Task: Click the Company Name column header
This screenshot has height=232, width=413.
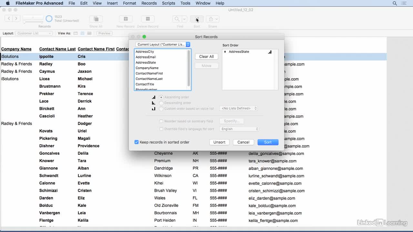Action: coord(16,49)
